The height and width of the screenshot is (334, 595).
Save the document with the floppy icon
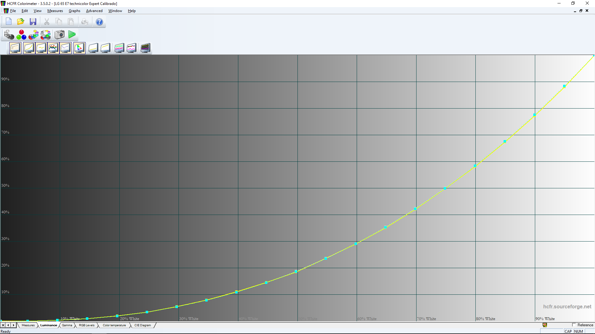click(33, 22)
